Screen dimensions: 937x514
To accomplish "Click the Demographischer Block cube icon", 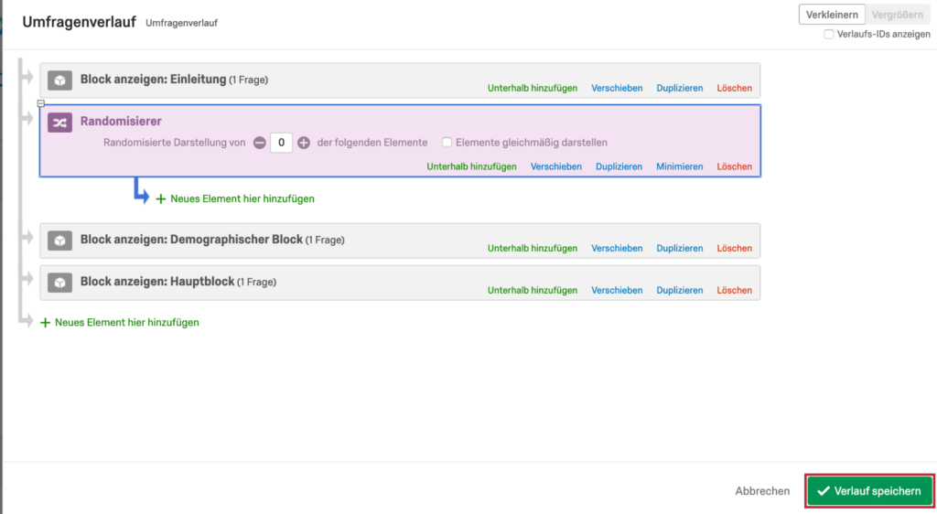I will click(x=59, y=241).
